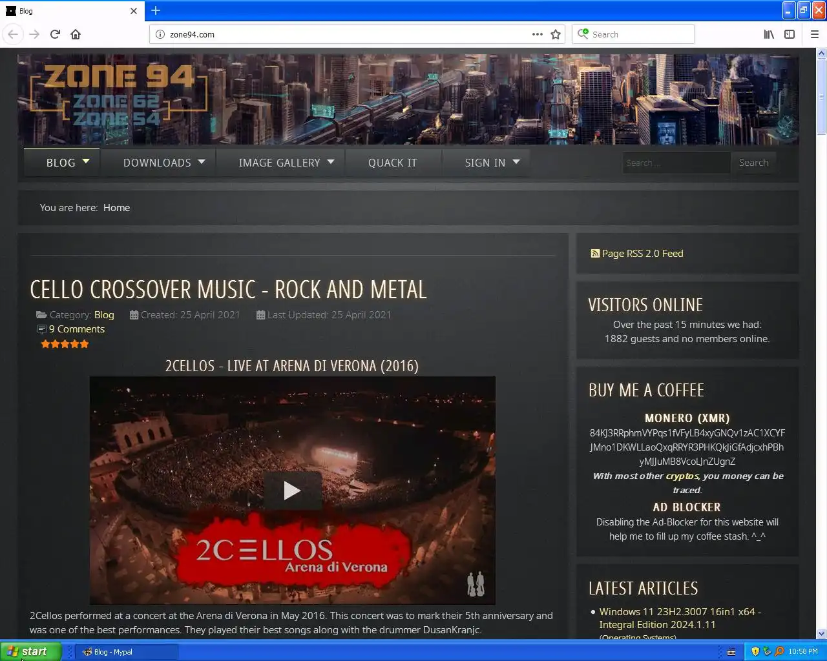Image resolution: width=827 pixels, height=661 pixels.
Task: Click the VISITORS ONLINE heading
Action: point(645,305)
